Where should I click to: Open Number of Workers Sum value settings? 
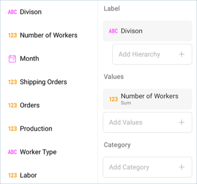point(147,99)
